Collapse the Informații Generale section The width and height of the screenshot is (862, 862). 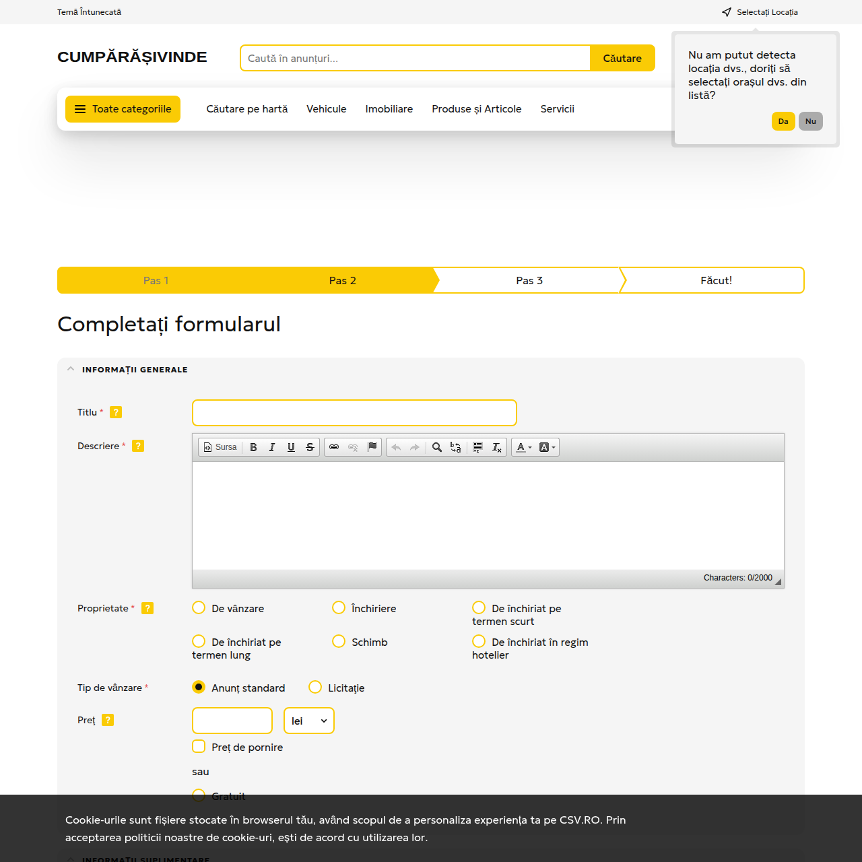(x=71, y=369)
